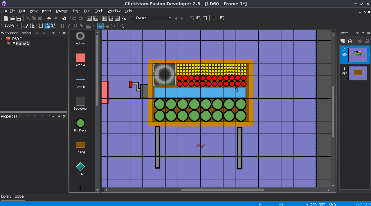Screen dimensions: 371x206
Task: Click the frame editor vertical scrollbar thumb
Action: (333, 111)
